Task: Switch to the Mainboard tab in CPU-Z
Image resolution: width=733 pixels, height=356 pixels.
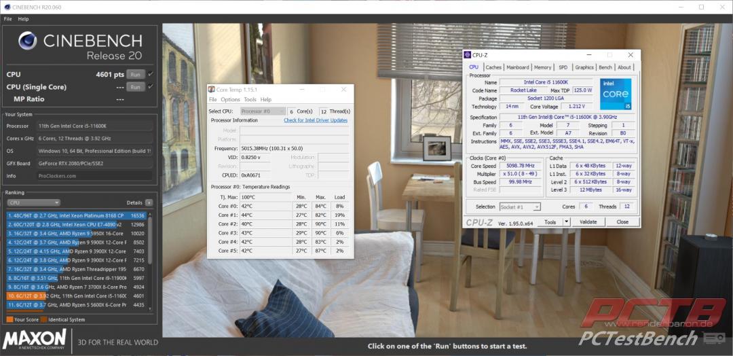Action: tap(518, 67)
